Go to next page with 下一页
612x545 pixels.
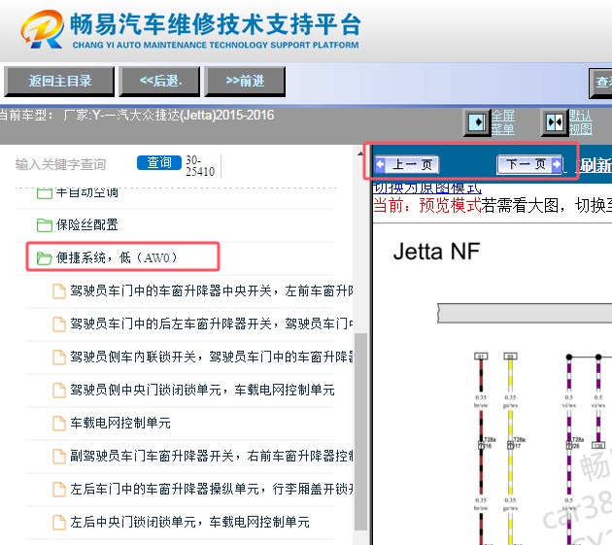[x=530, y=164]
